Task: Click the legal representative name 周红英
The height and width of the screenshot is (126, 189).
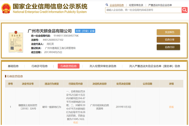Action: (50, 44)
